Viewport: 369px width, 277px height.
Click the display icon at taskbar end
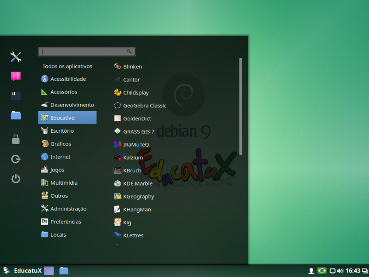coord(365,271)
